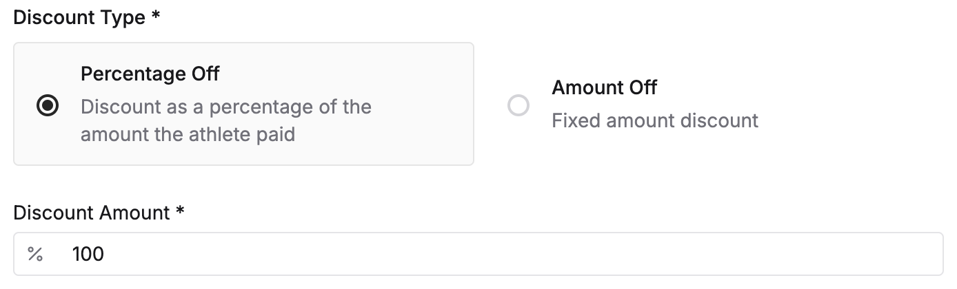
Task: Click the 100 value in the discount field
Action: tap(88, 255)
